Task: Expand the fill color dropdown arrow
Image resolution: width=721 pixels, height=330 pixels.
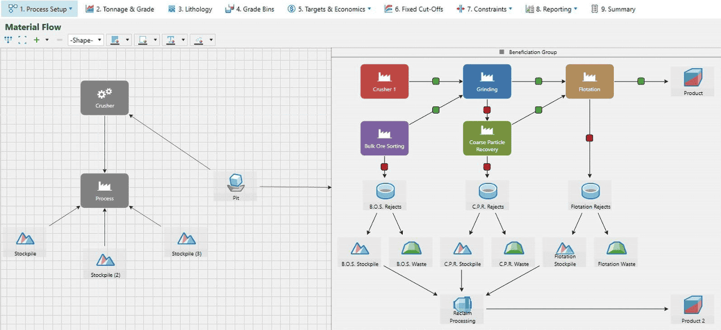Action: click(128, 40)
